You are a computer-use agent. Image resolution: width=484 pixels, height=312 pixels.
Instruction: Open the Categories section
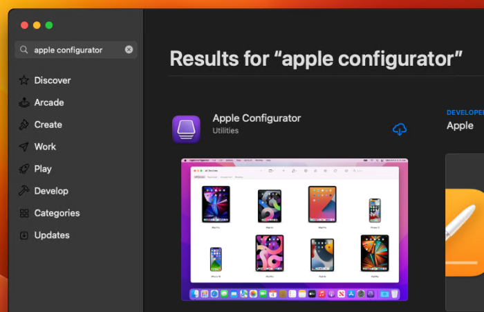57,213
